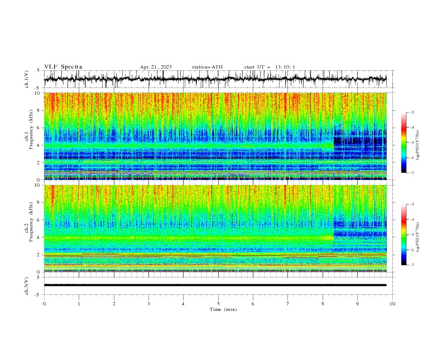Image resolution: width=442 pixels, height=341 pixels.
Task: Select the date text "Apr. 21, 2023"
Action: pos(156,67)
